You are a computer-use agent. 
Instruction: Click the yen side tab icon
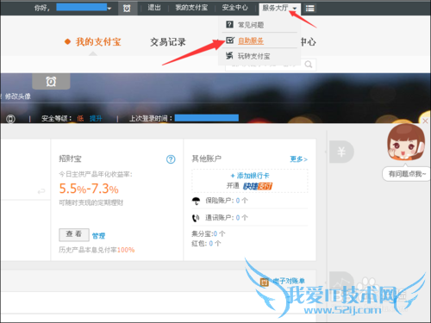(x=341, y=152)
